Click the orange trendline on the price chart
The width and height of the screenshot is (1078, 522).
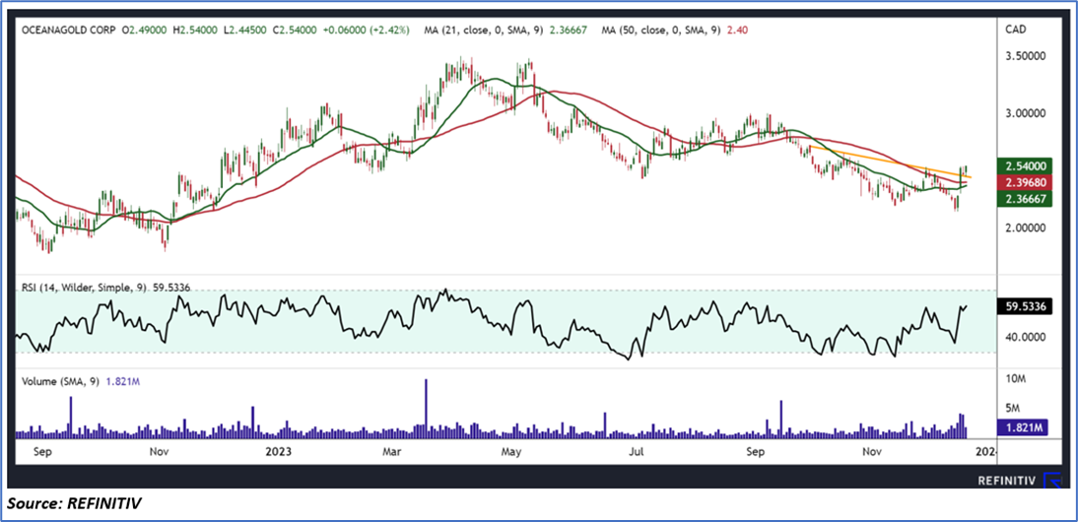pyautogui.click(x=891, y=162)
